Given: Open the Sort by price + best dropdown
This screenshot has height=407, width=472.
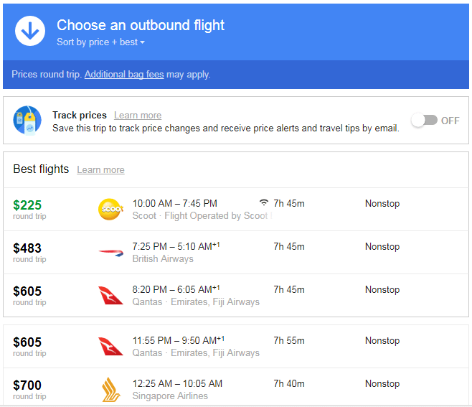Looking at the screenshot, I should coord(100,42).
